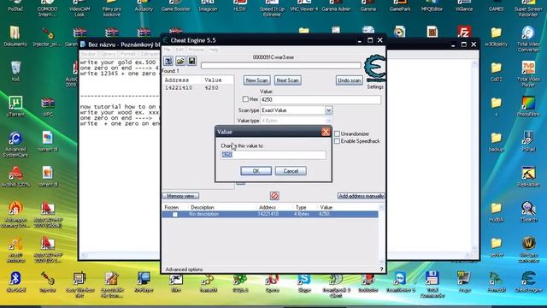547x308 pixels.
Task: Click 'No description' in address table
Action: (x=204, y=214)
